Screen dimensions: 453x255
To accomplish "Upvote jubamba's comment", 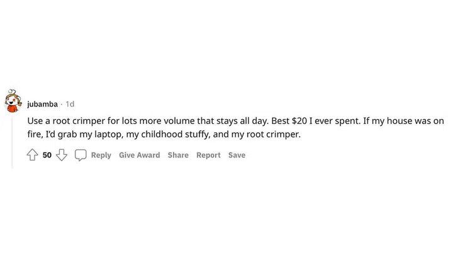I will (x=32, y=155).
